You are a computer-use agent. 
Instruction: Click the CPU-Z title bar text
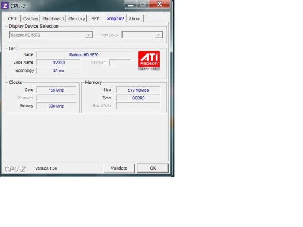pos(18,6)
